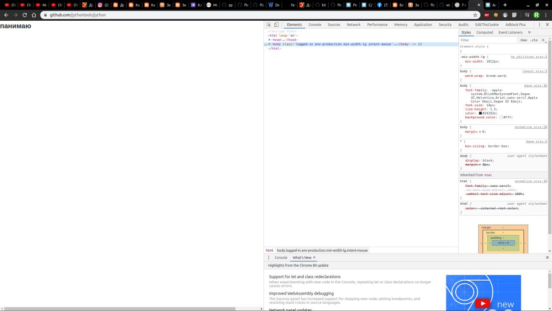Switch to the Instagram browser tab
Screen dimensions: 552x311
(103, 5)
